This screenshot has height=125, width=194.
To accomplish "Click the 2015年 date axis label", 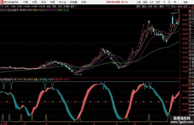I will 4,124.
